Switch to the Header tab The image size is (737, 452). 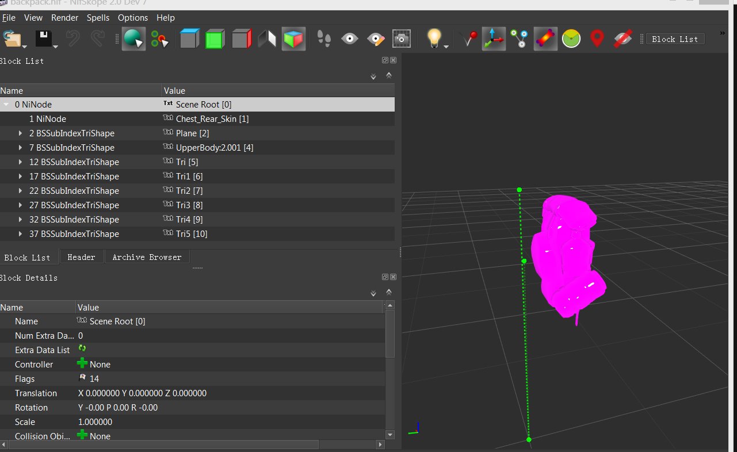click(x=81, y=257)
